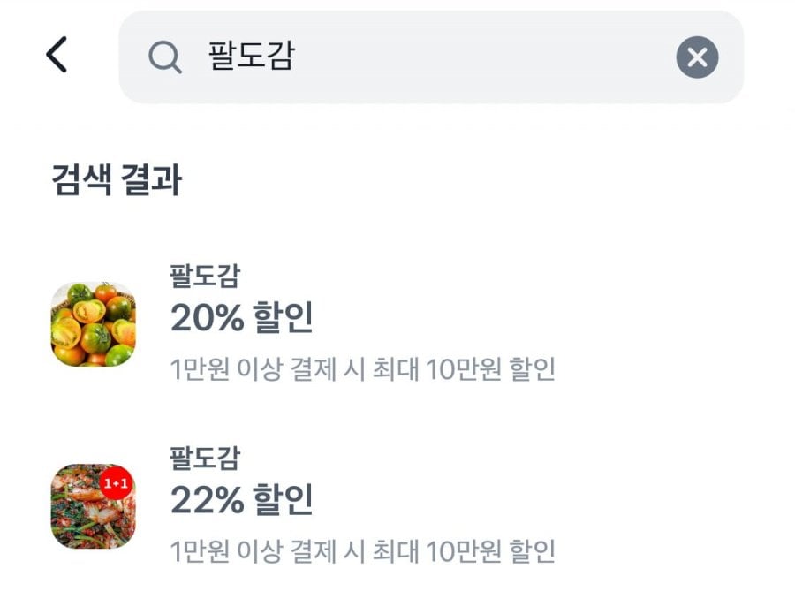795x599 pixels.
Task: Click the magnifier search icon
Action: pyautogui.click(x=164, y=57)
